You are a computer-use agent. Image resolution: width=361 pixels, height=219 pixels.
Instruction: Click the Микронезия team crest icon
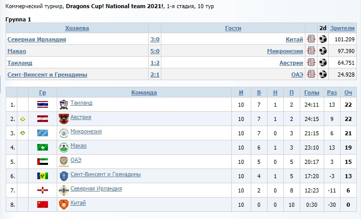pyautogui.click(x=63, y=133)
